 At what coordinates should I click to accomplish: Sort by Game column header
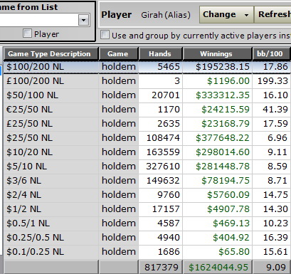pos(118,54)
